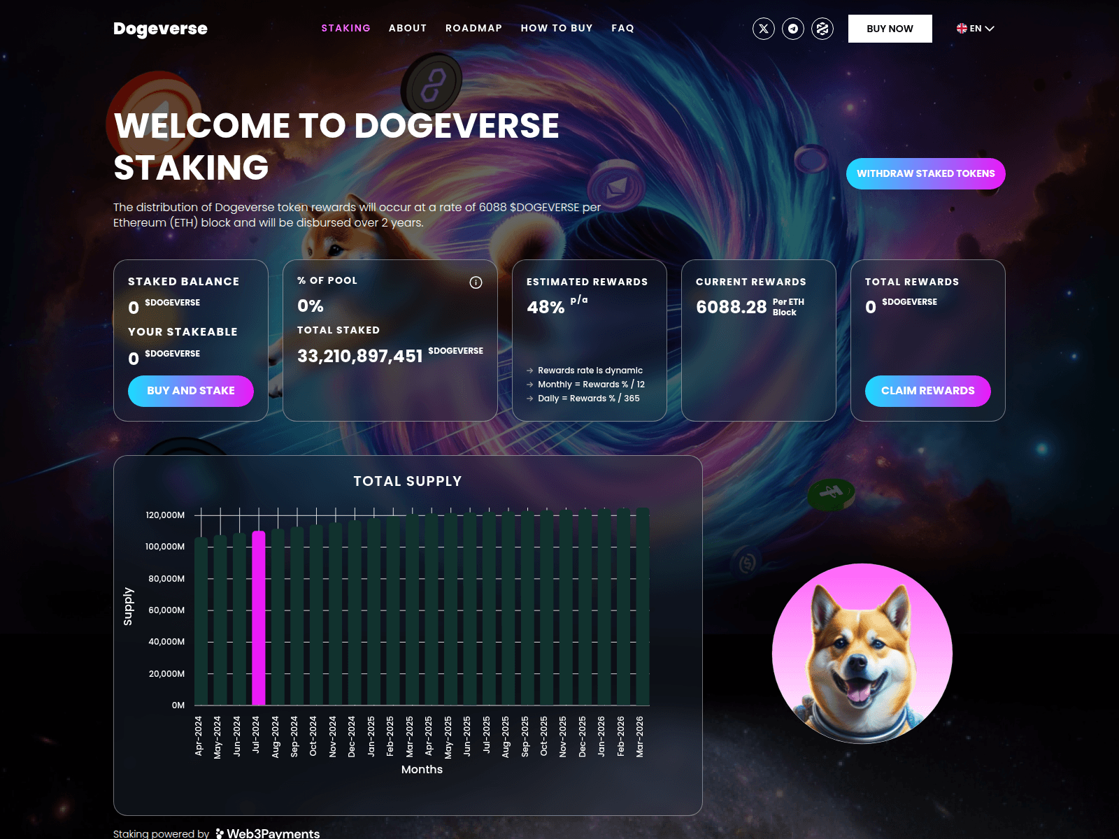Click the 48% estimated rewards value

coord(546,307)
